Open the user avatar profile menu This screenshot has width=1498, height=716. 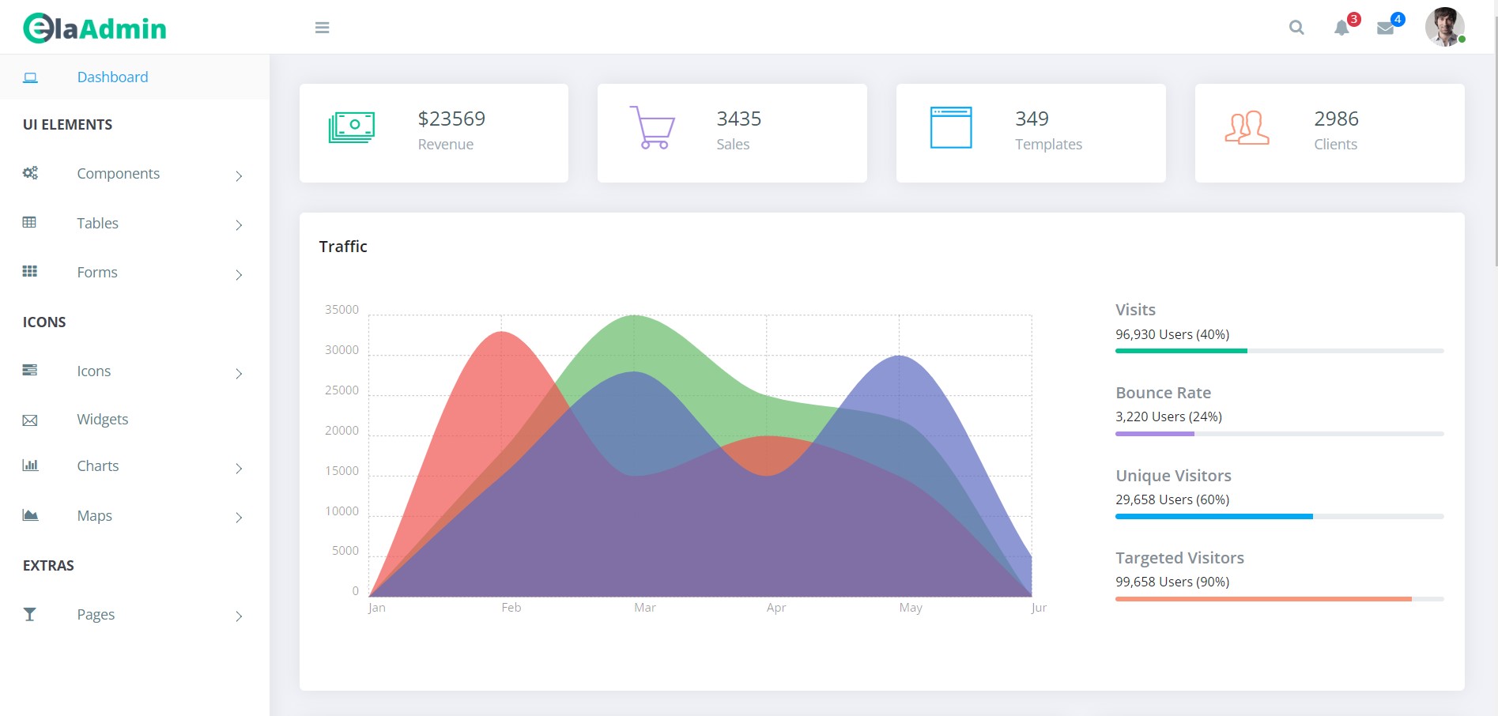1445,28
